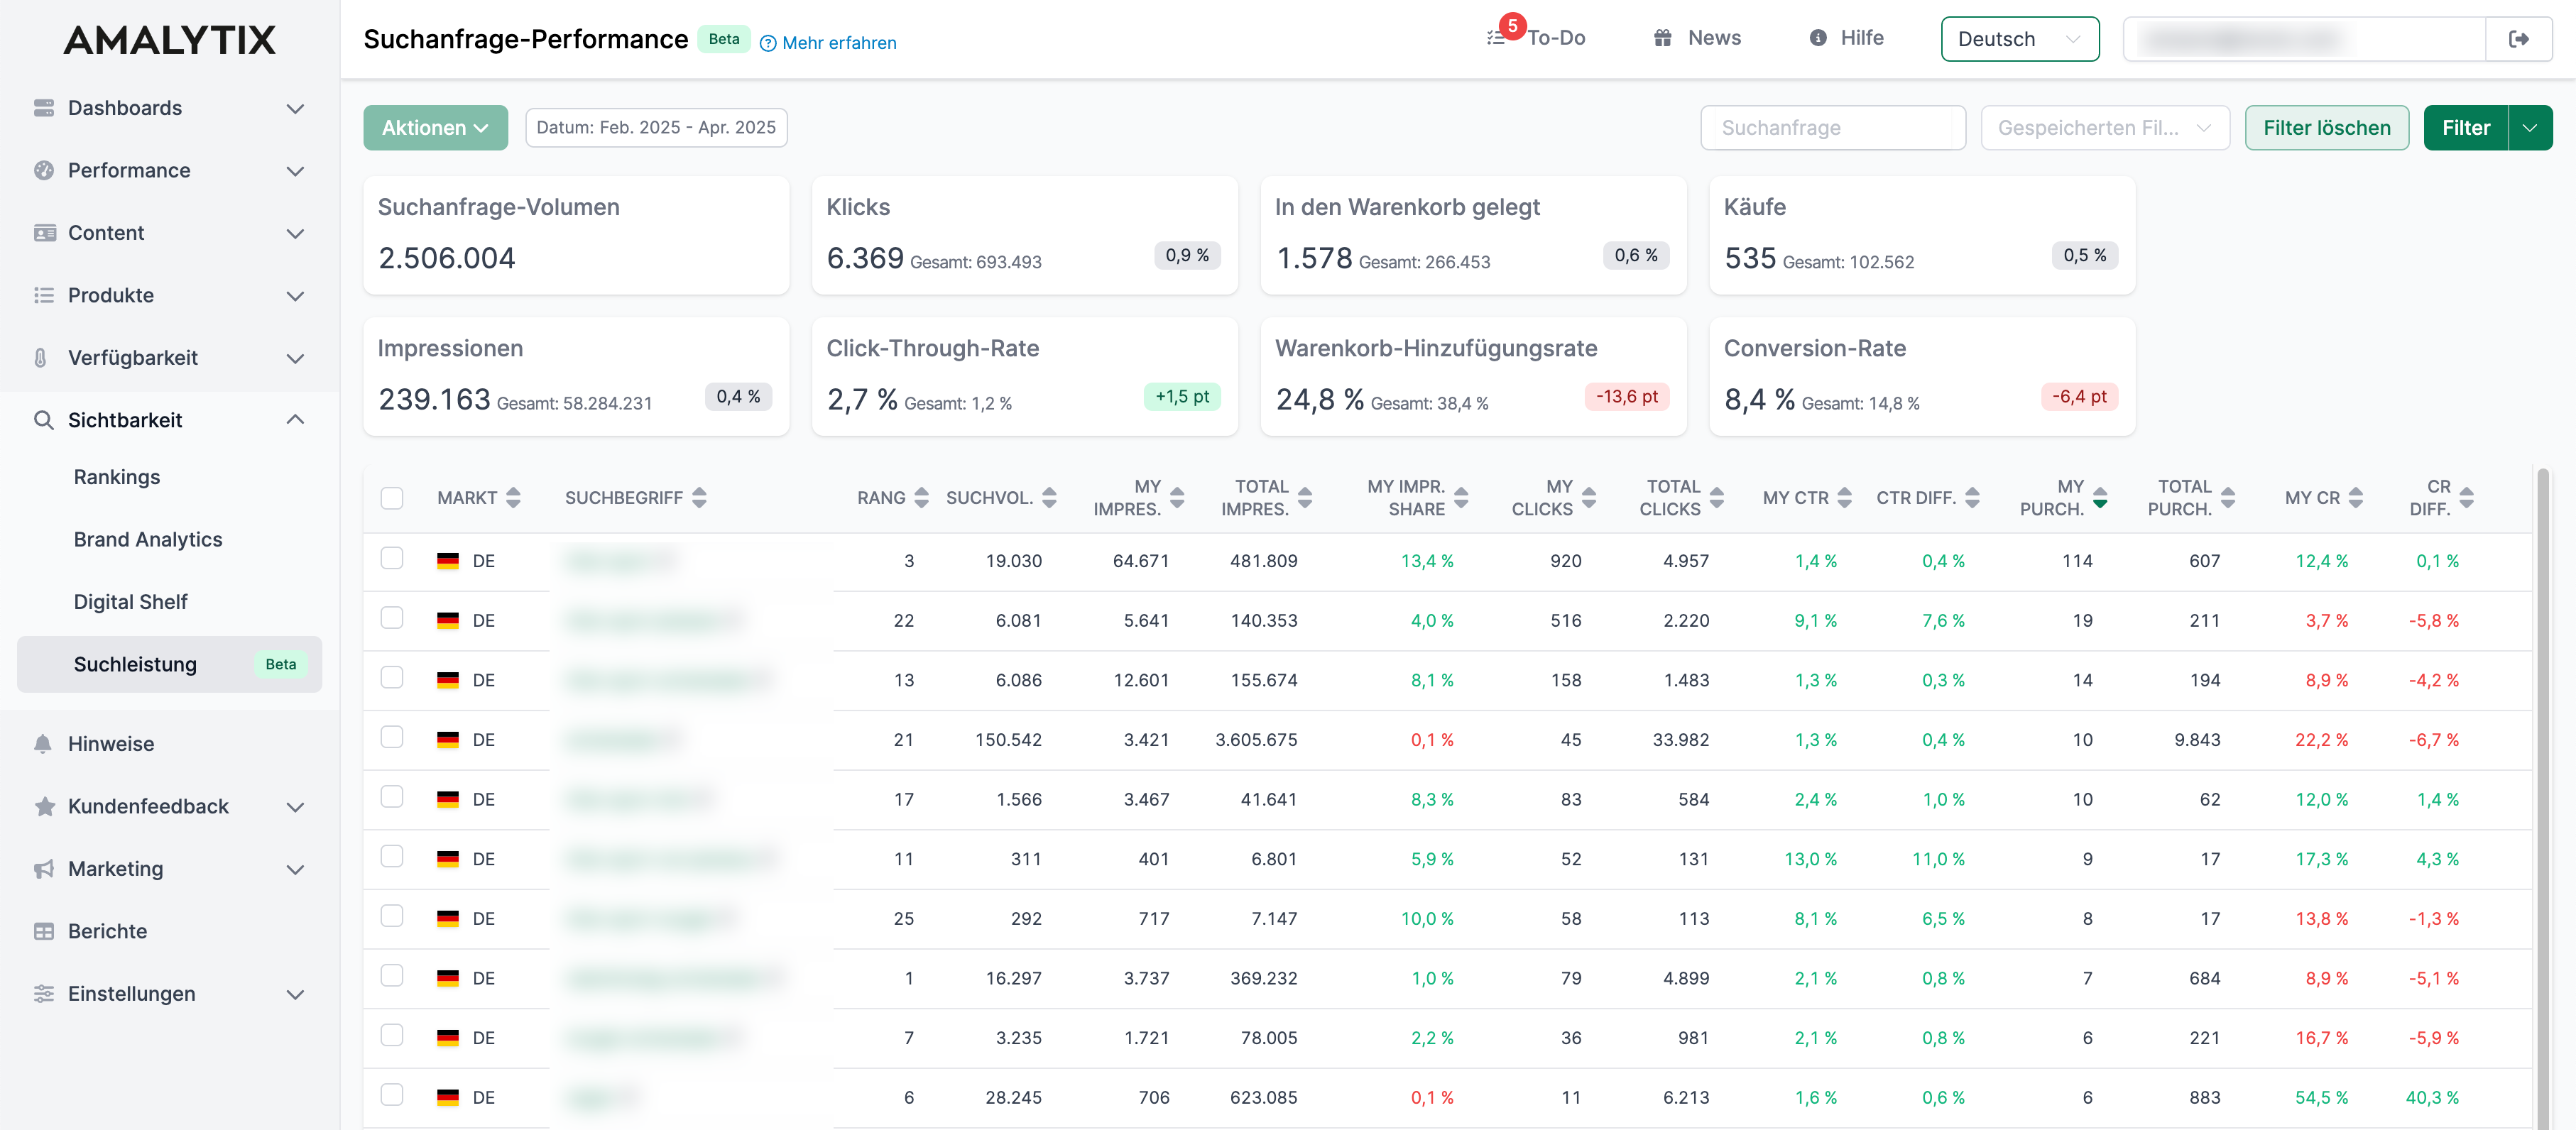Sort table by SUCHBEGRIFF column arrows
Viewport: 2576px width, 1130px height.
699,497
